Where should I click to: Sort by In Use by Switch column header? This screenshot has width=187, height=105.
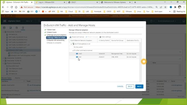pos(104,41)
